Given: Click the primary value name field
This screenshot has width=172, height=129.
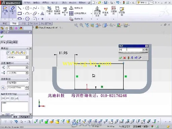Looking at the screenshot, I should [x=17, y=83].
